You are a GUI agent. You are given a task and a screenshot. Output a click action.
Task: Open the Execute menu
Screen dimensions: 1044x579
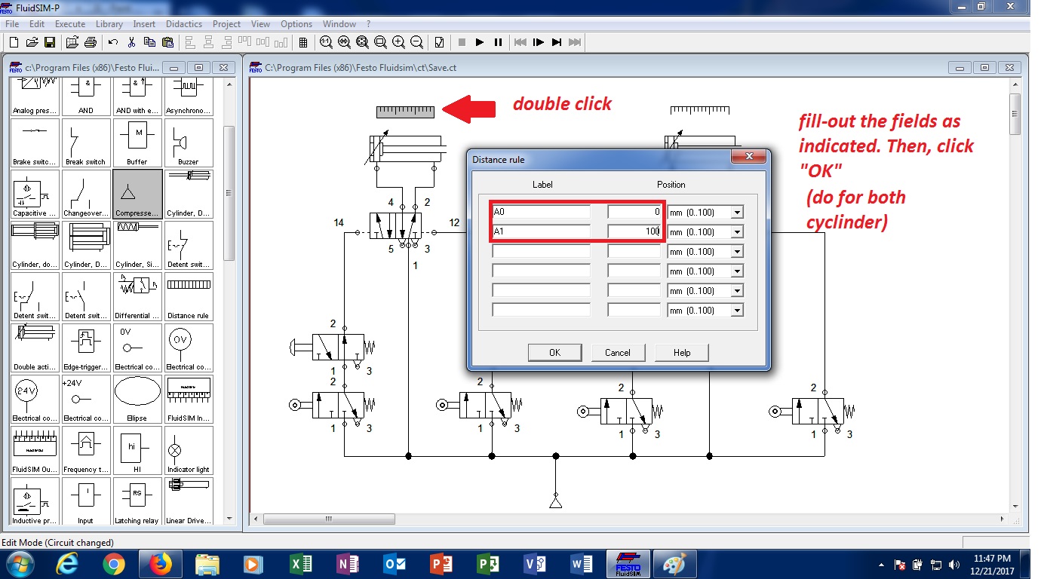click(x=70, y=24)
